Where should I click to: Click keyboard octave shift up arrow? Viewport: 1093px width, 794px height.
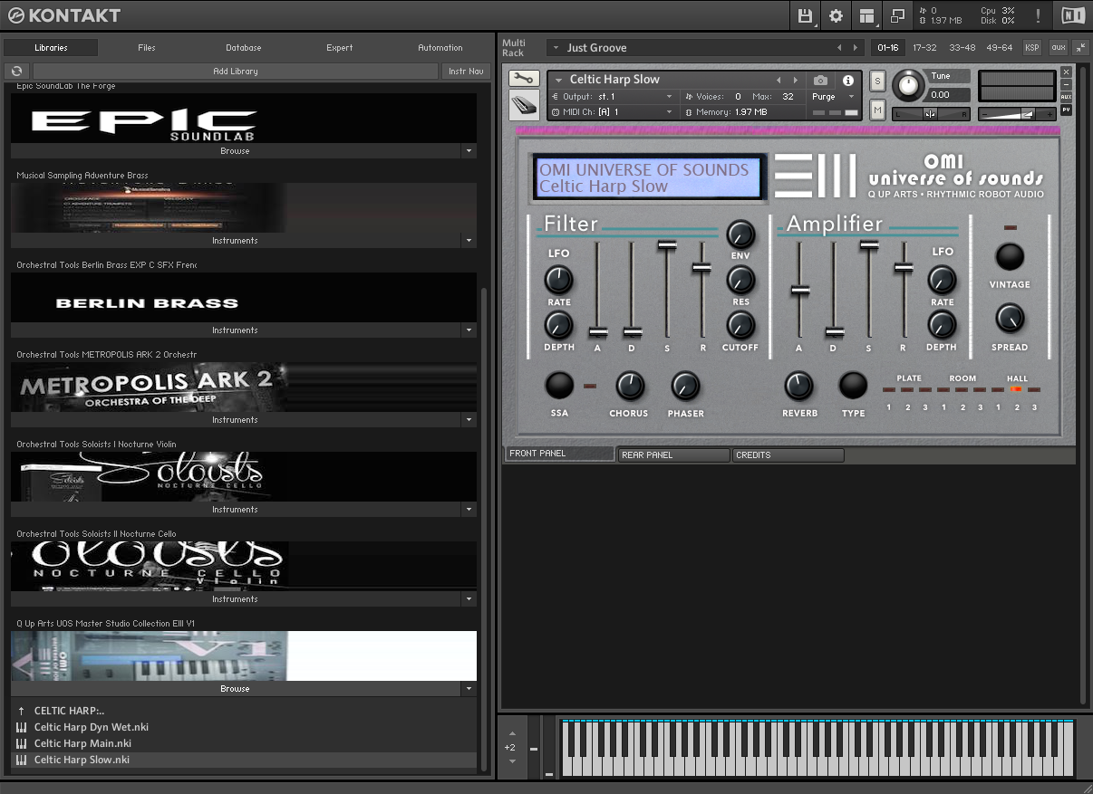point(512,734)
